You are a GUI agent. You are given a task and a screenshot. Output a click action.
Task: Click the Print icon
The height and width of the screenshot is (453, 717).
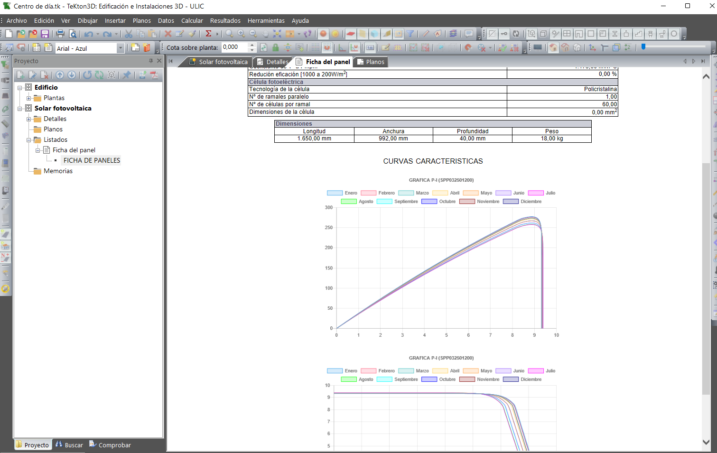click(x=60, y=34)
